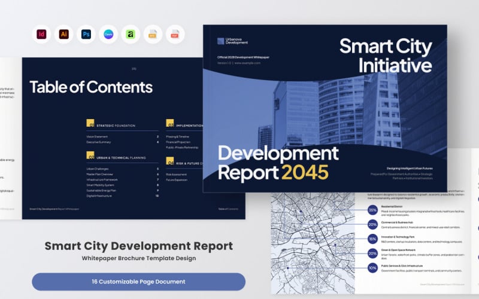
Task: Click the '16 Customizable Page Document' button
Action: 139,282
